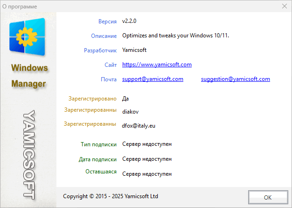Click the Copyright © 2015 - 2025 Yamicsoft Ltd text

point(111,196)
